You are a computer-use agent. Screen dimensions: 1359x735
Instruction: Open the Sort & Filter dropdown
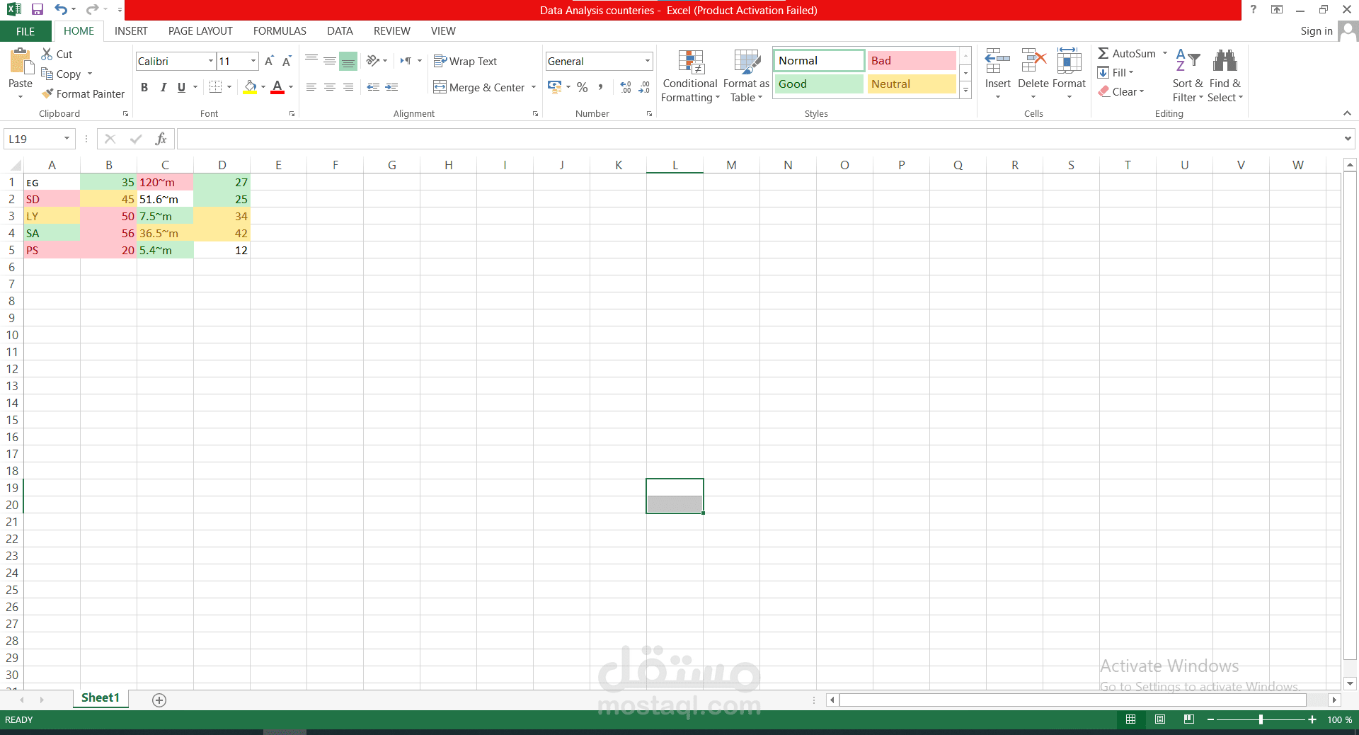coord(1187,76)
